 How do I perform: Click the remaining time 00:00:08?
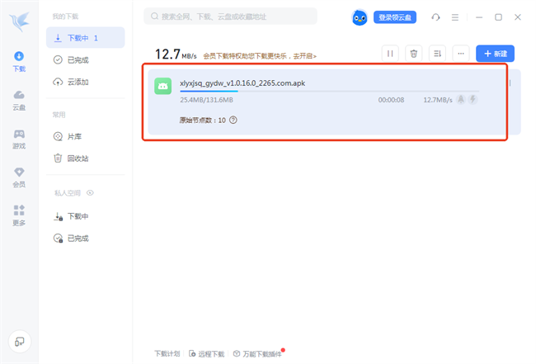(x=391, y=100)
